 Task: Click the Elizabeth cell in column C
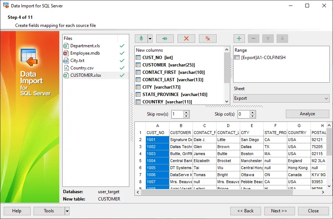coord(204,161)
